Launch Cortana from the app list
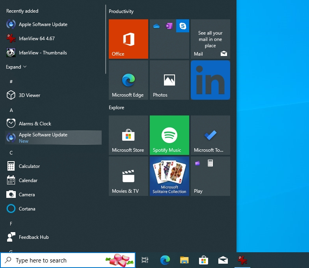 click(x=53, y=209)
